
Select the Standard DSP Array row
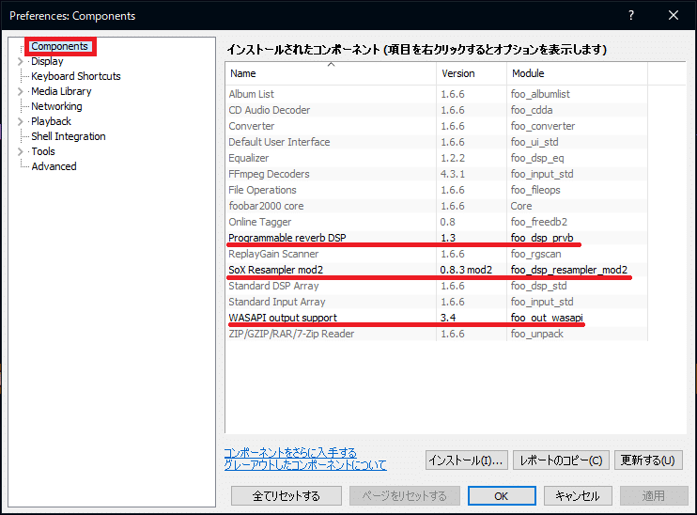(437, 286)
